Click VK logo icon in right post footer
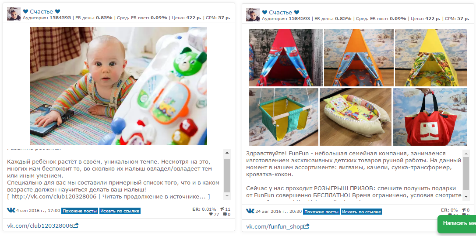 pyautogui.click(x=250, y=211)
